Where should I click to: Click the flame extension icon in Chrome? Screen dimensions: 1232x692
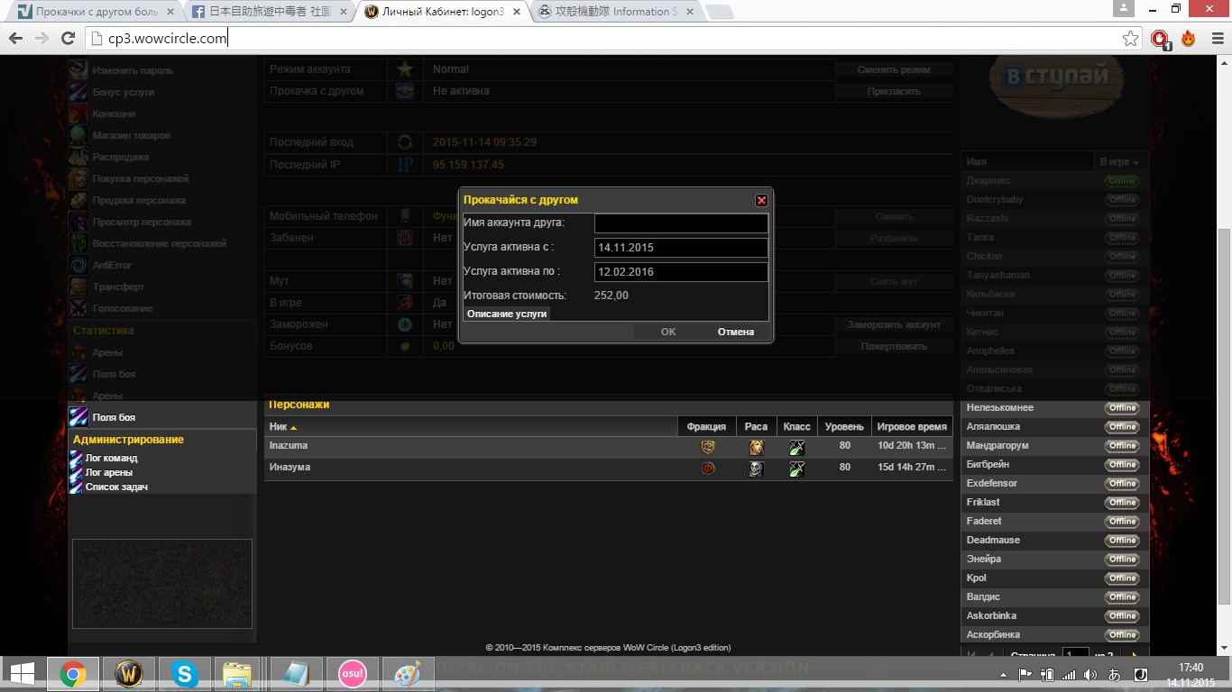[1188, 39]
